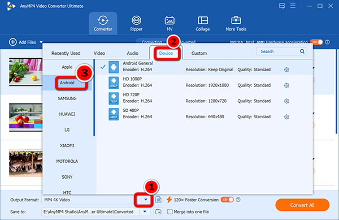Screen dimensions: 339x220
Task: Click the help icon next to hardware acceleration
Action: [328, 42]
